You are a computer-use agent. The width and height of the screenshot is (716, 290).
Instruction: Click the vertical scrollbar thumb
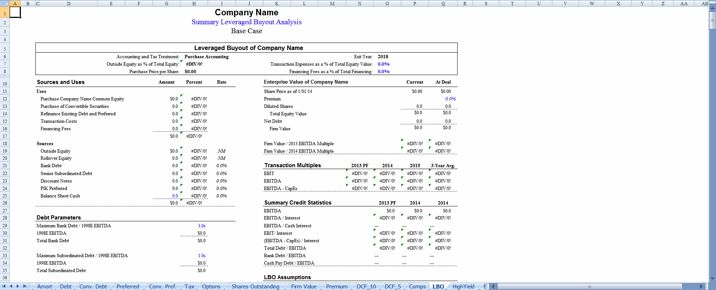click(x=712, y=21)
